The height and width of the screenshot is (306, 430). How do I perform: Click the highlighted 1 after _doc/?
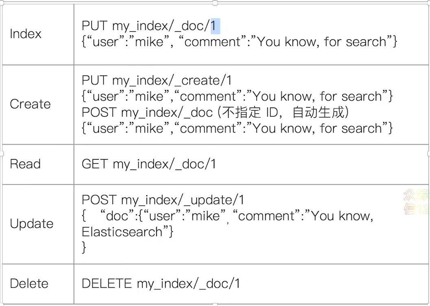point(214,26)
